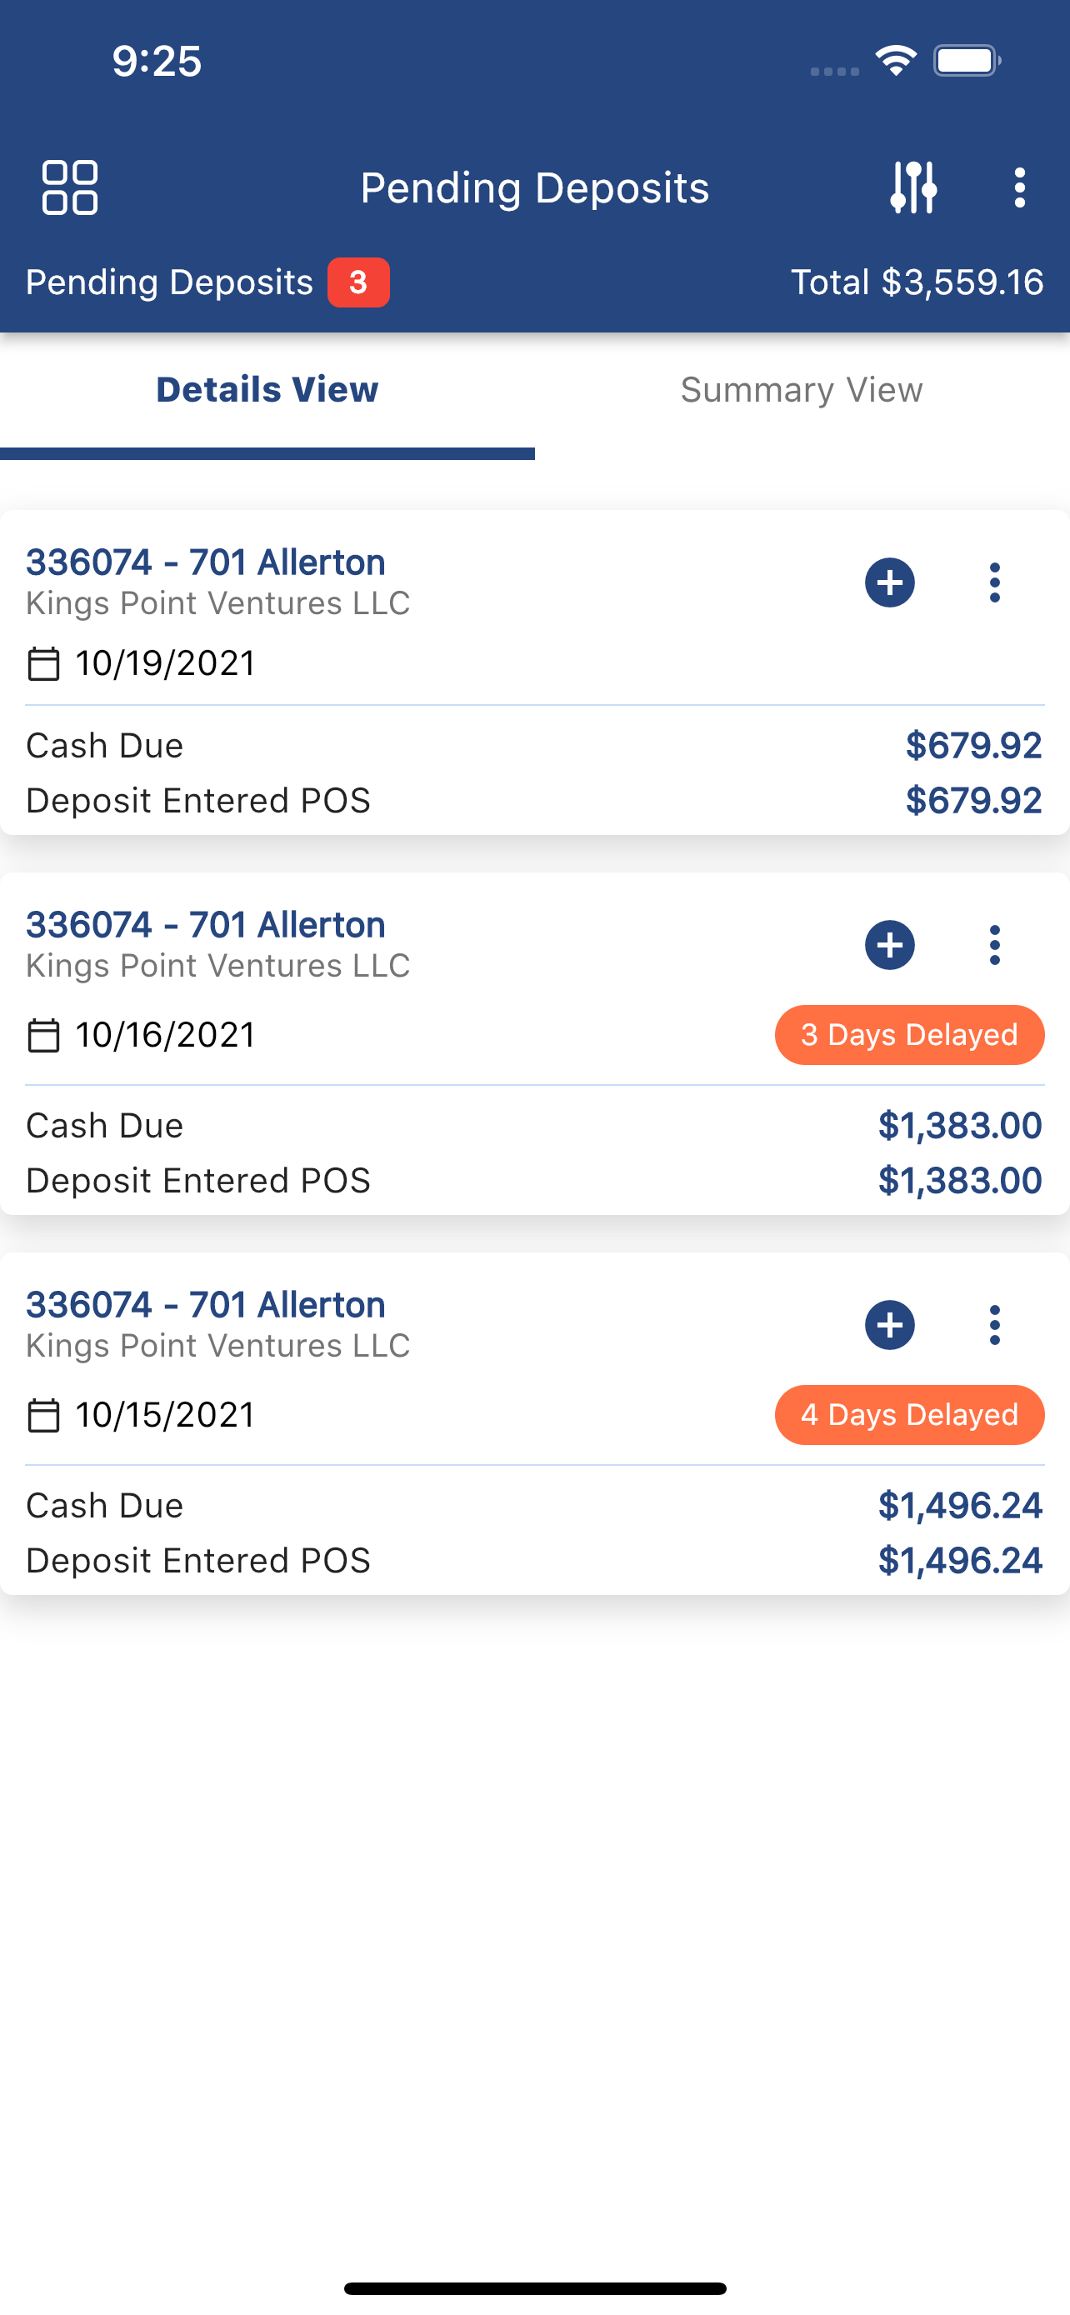Screen dimensions: 1070x2315
Task: Tap plus icon on the 10/15/2021 deposit
Action: (x=889, y=1325)
